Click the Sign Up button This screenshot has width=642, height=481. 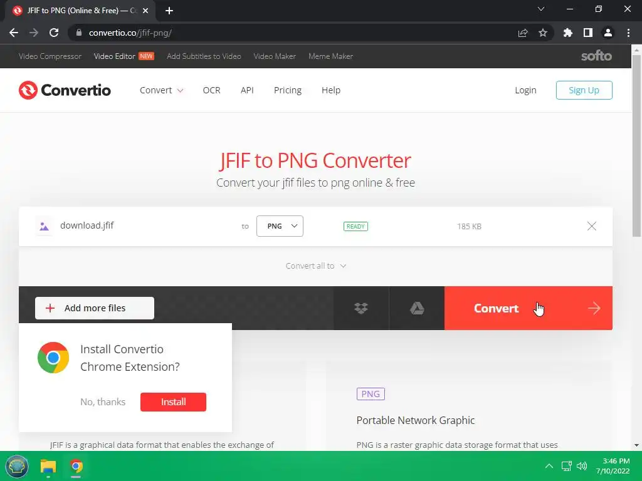pos(584,90)
